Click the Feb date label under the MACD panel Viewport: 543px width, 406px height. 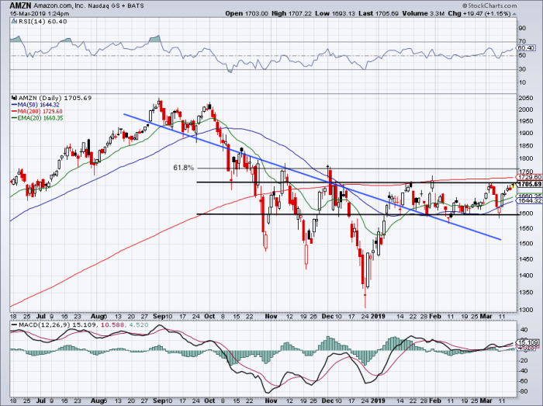tap(435, 401)
